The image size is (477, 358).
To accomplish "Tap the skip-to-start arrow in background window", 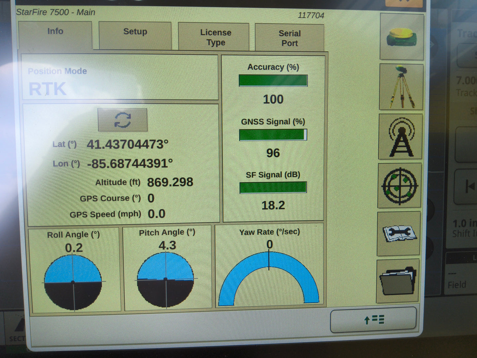I will [x=469, y=187].
